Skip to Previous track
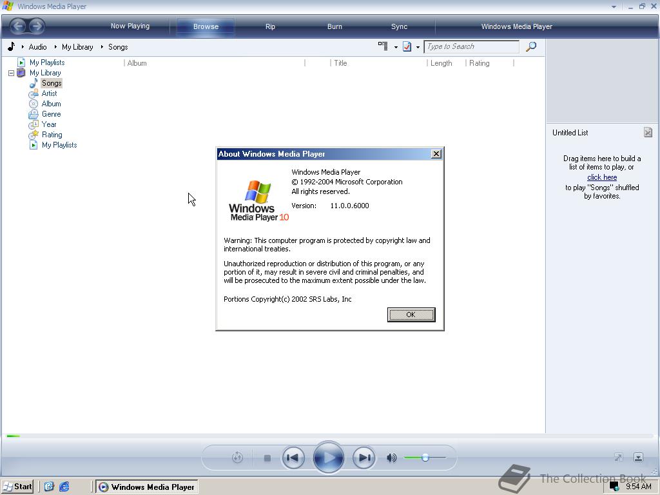This screenshot has width=660, height=495. [x=293, y=458]
